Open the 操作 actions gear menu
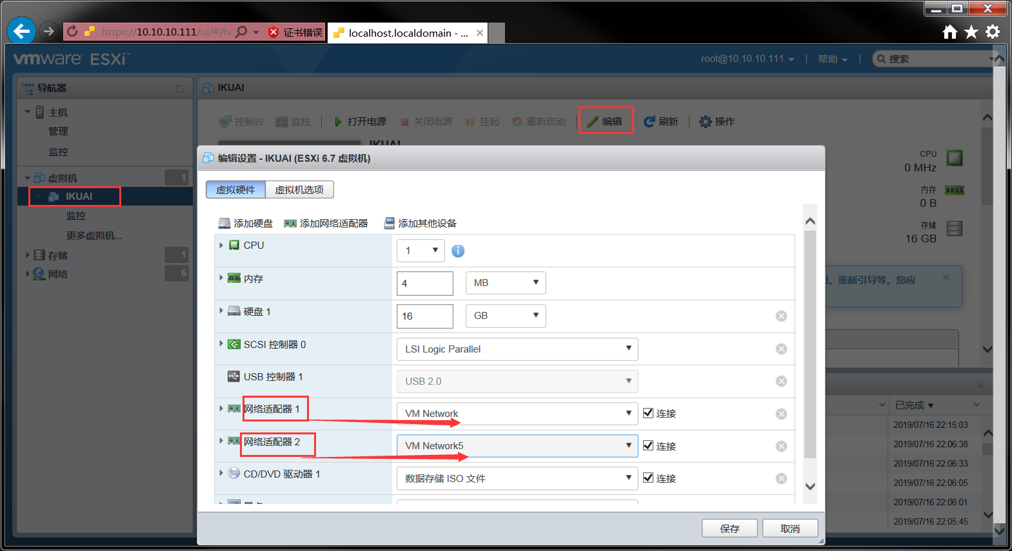This screenshot has height=551, width=1012. click(717, 121)
